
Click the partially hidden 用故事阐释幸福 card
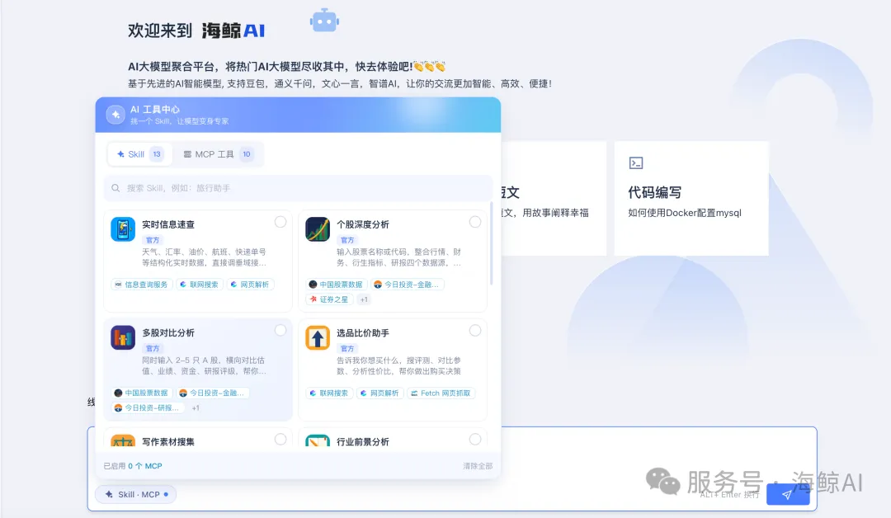tap(553, 198)
